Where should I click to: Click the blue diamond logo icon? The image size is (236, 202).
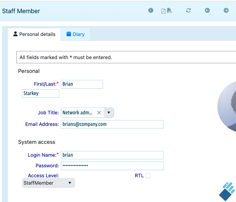coord(227,191)
